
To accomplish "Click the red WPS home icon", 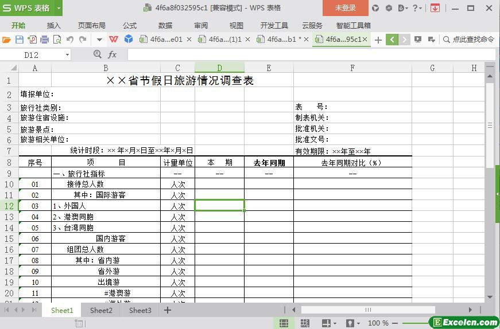I will (114, 40).
